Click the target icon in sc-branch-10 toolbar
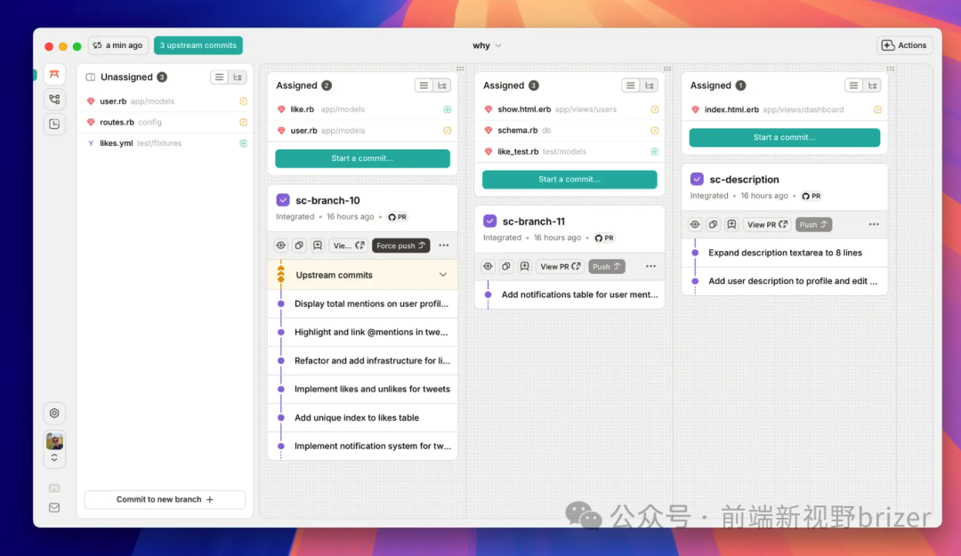This screenshot has width=961, height=556. point(280,246)
